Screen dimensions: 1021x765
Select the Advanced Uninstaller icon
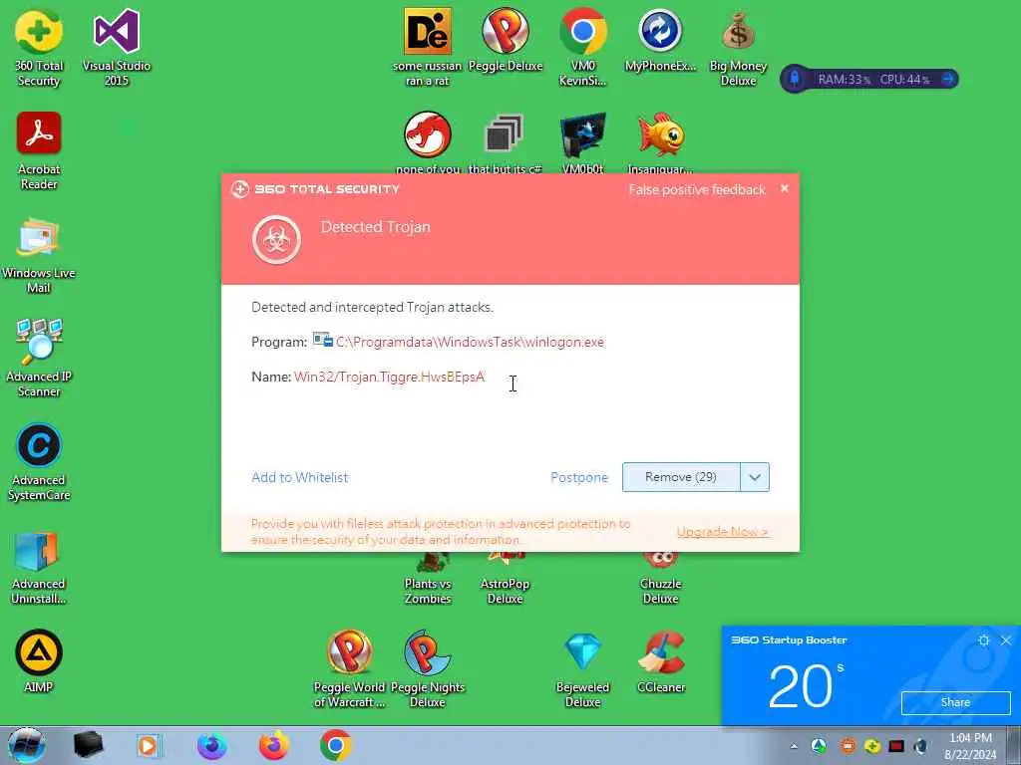point(39,567)
